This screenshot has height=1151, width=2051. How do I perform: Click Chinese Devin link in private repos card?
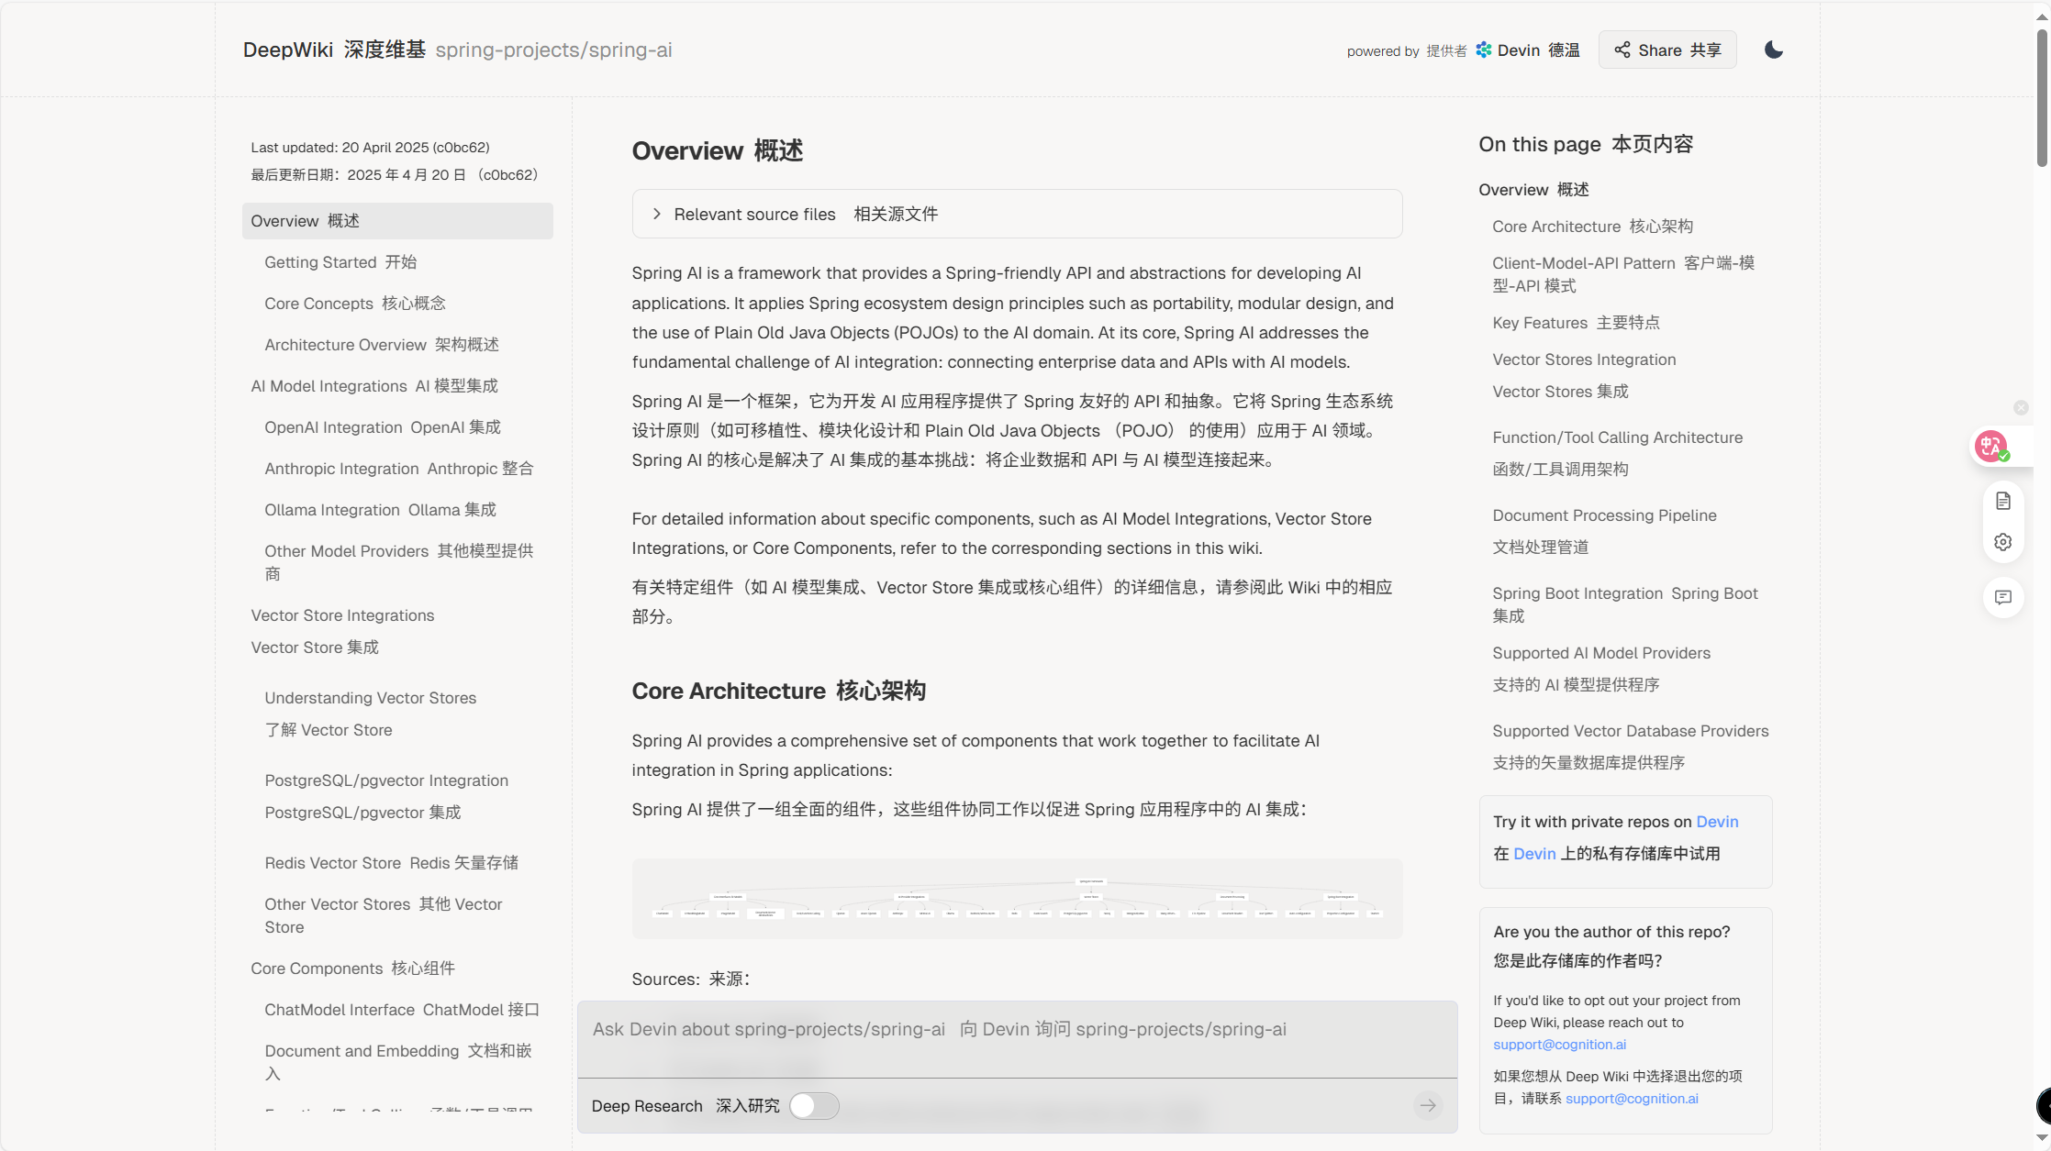point(1534,854)
